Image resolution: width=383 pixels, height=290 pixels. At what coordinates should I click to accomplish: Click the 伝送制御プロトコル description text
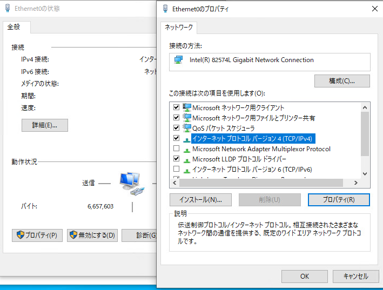269,233
